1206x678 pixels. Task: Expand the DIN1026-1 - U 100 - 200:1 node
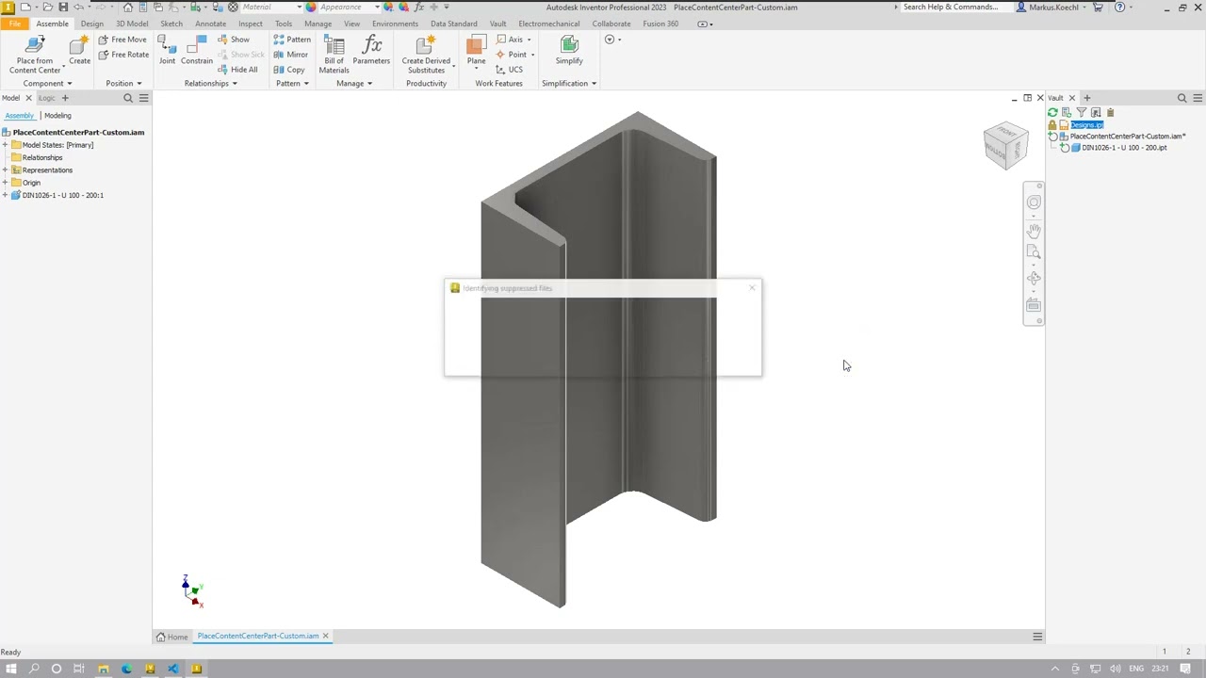point(5,195)
